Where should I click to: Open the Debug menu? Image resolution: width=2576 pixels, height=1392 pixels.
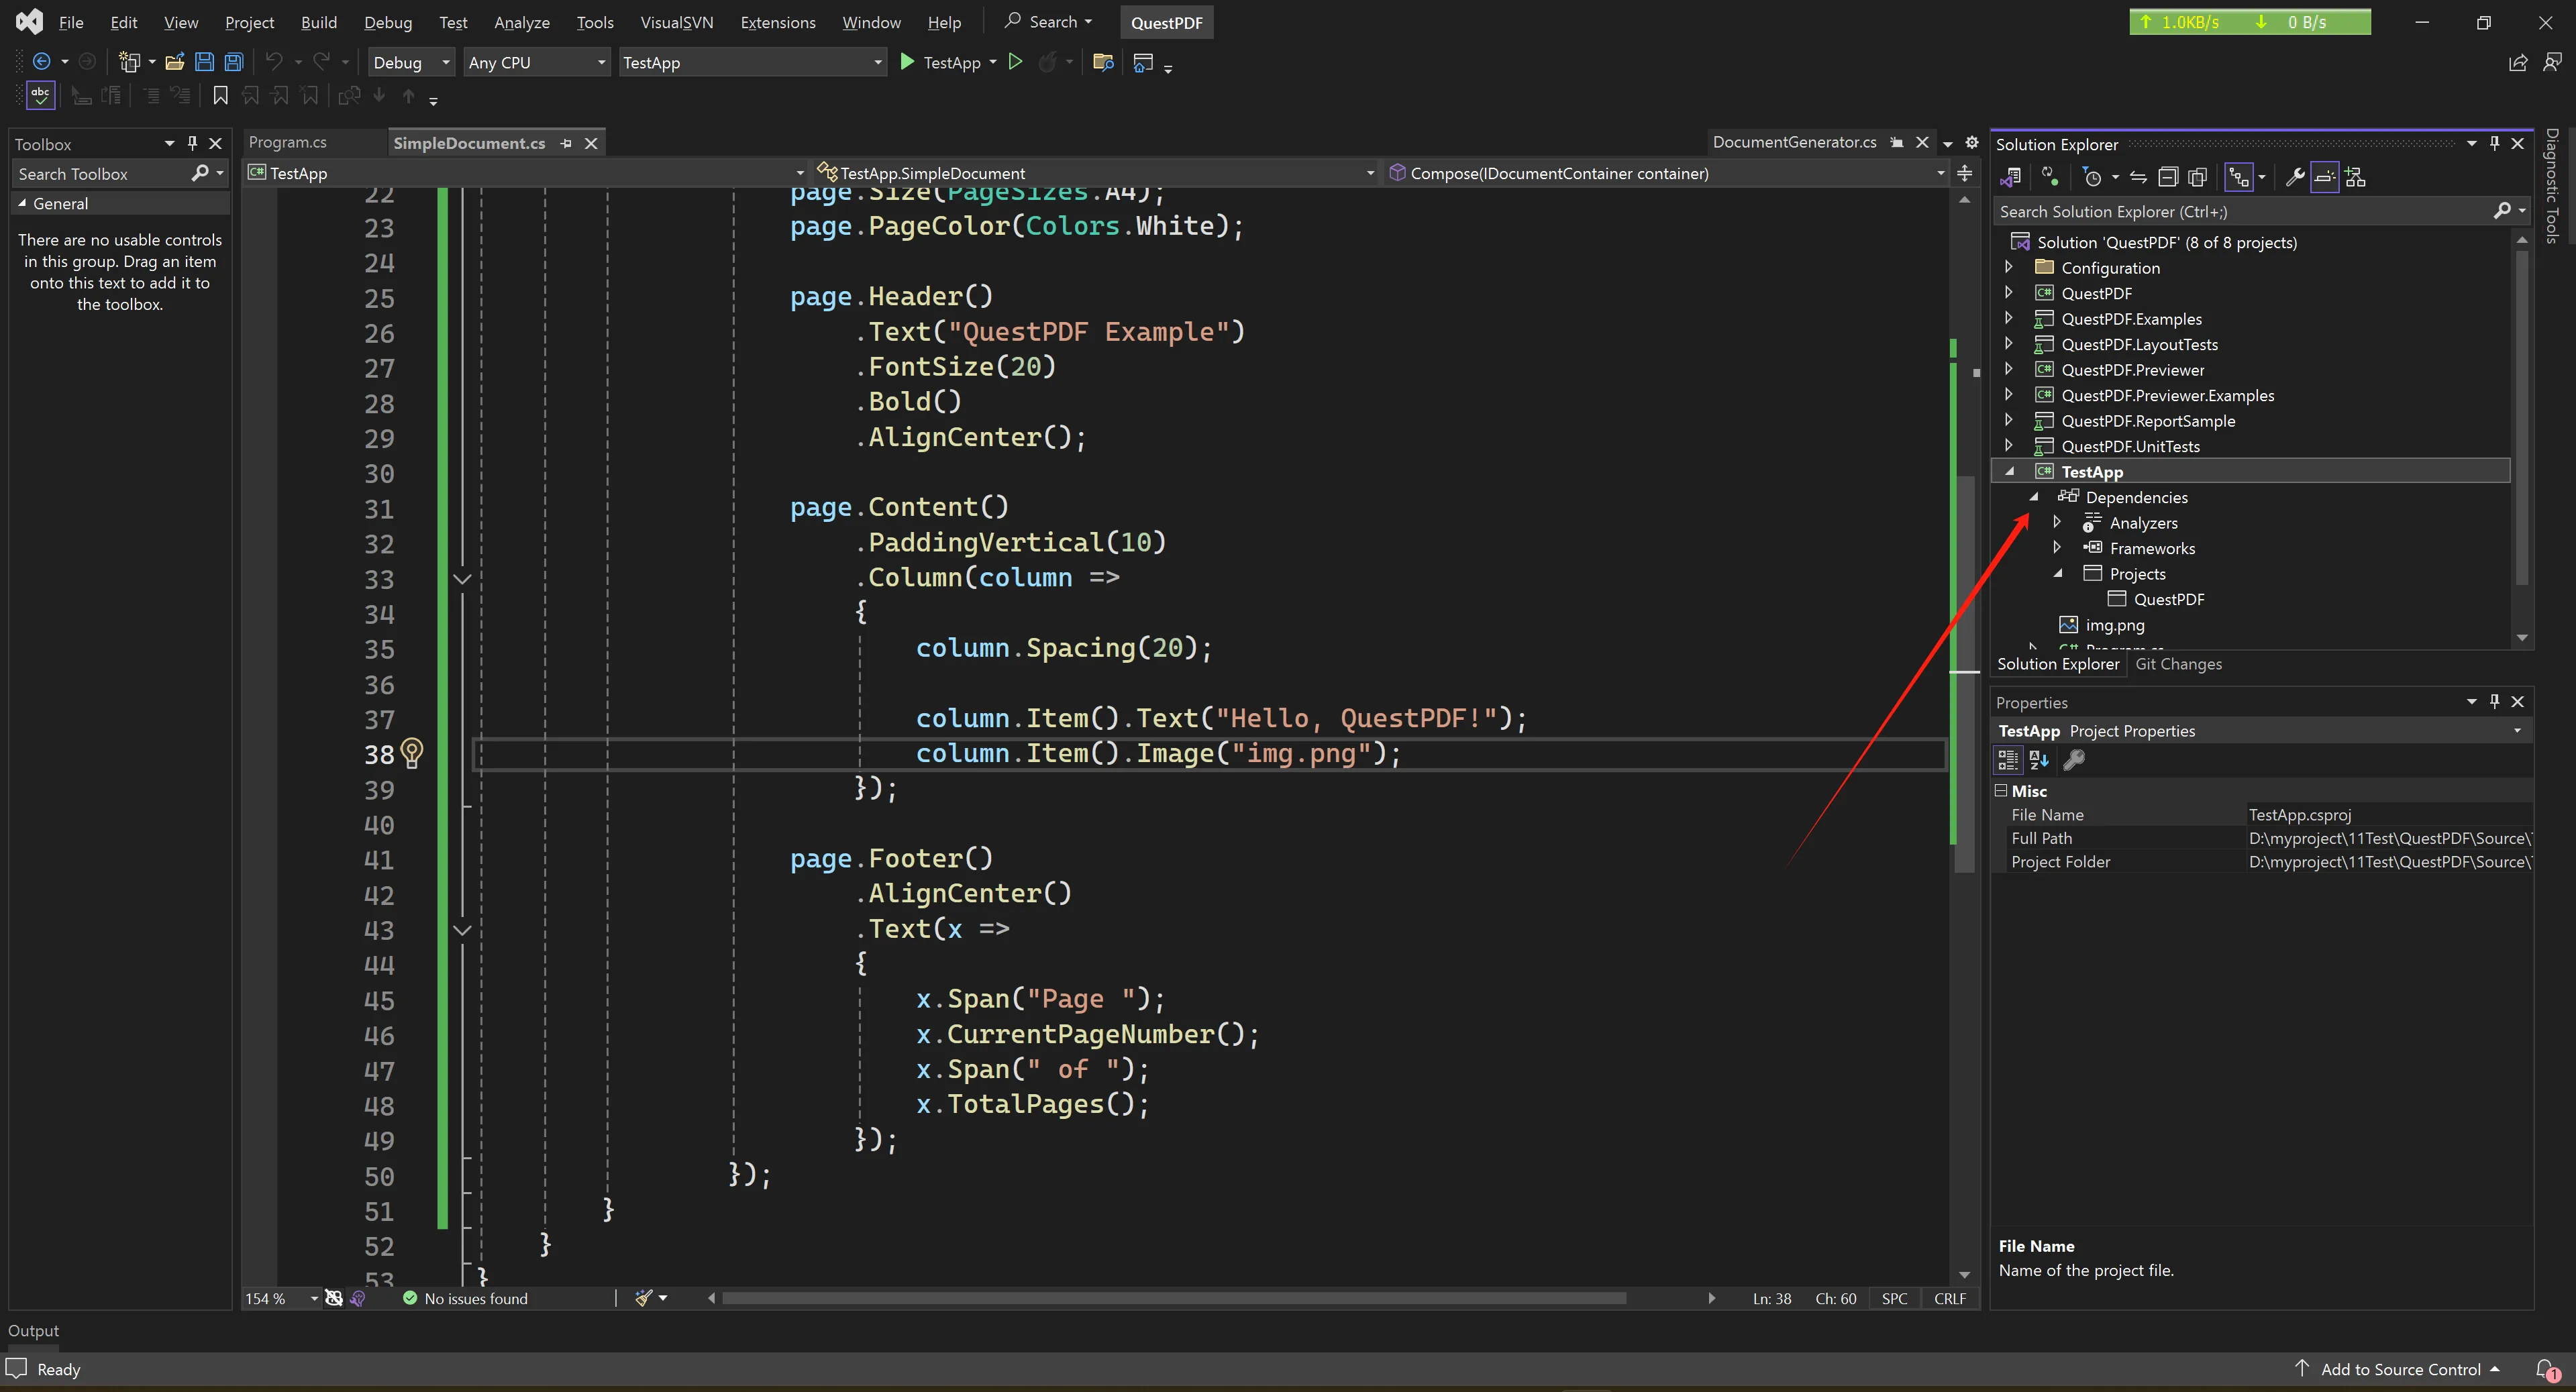(x=388, y=22)
